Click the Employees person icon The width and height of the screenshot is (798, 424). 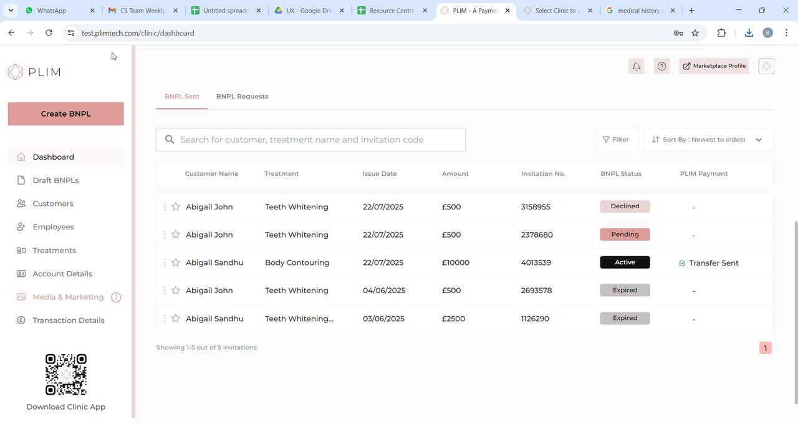21,227
